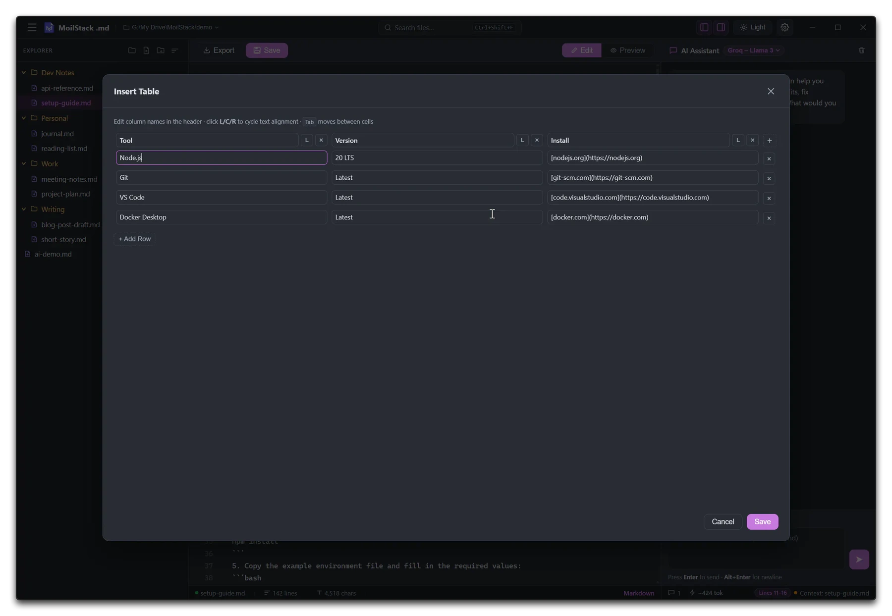892x616 pixels.
Task: Focus the docker.com install cell
Action: coord(653,217)
